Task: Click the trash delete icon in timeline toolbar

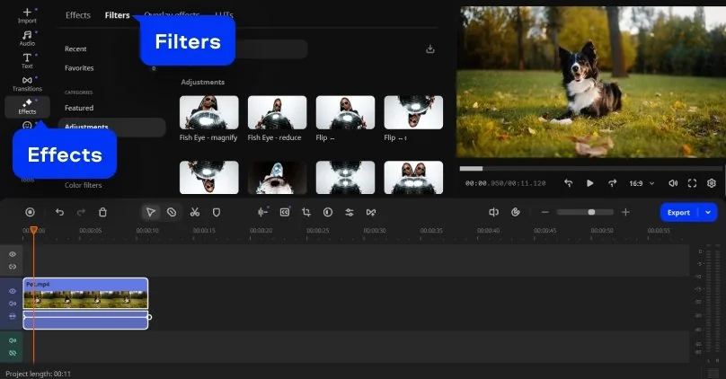Action: [x=102, y=212]
